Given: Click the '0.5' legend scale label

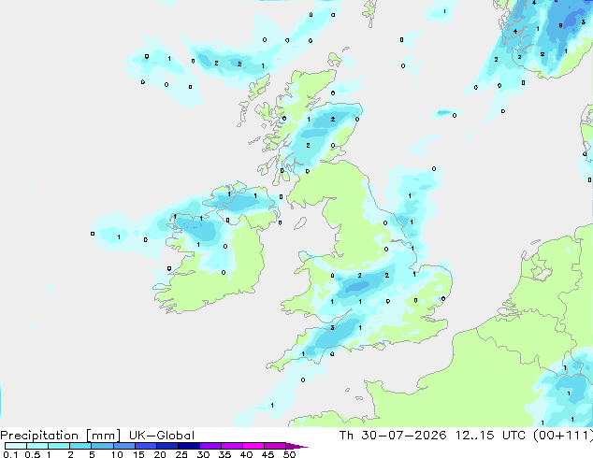Looking at the screenshot, I should [32, 454].
